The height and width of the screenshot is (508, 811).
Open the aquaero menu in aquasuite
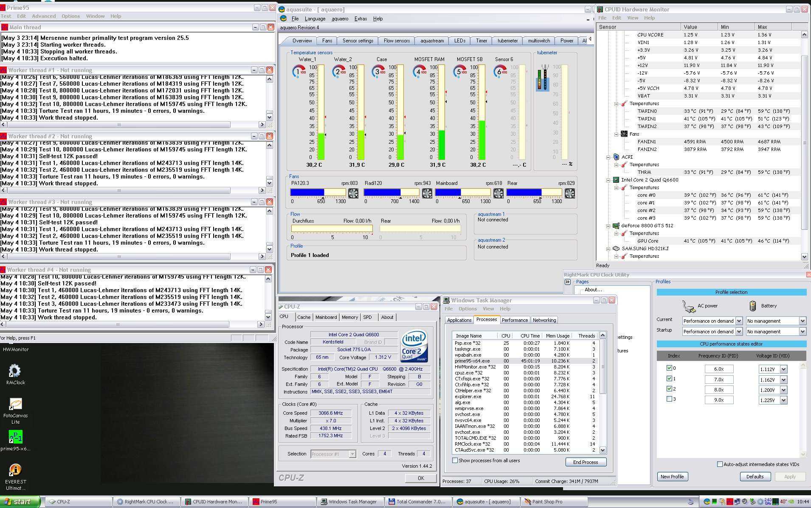pyautogui.click(x=340, y=19)
